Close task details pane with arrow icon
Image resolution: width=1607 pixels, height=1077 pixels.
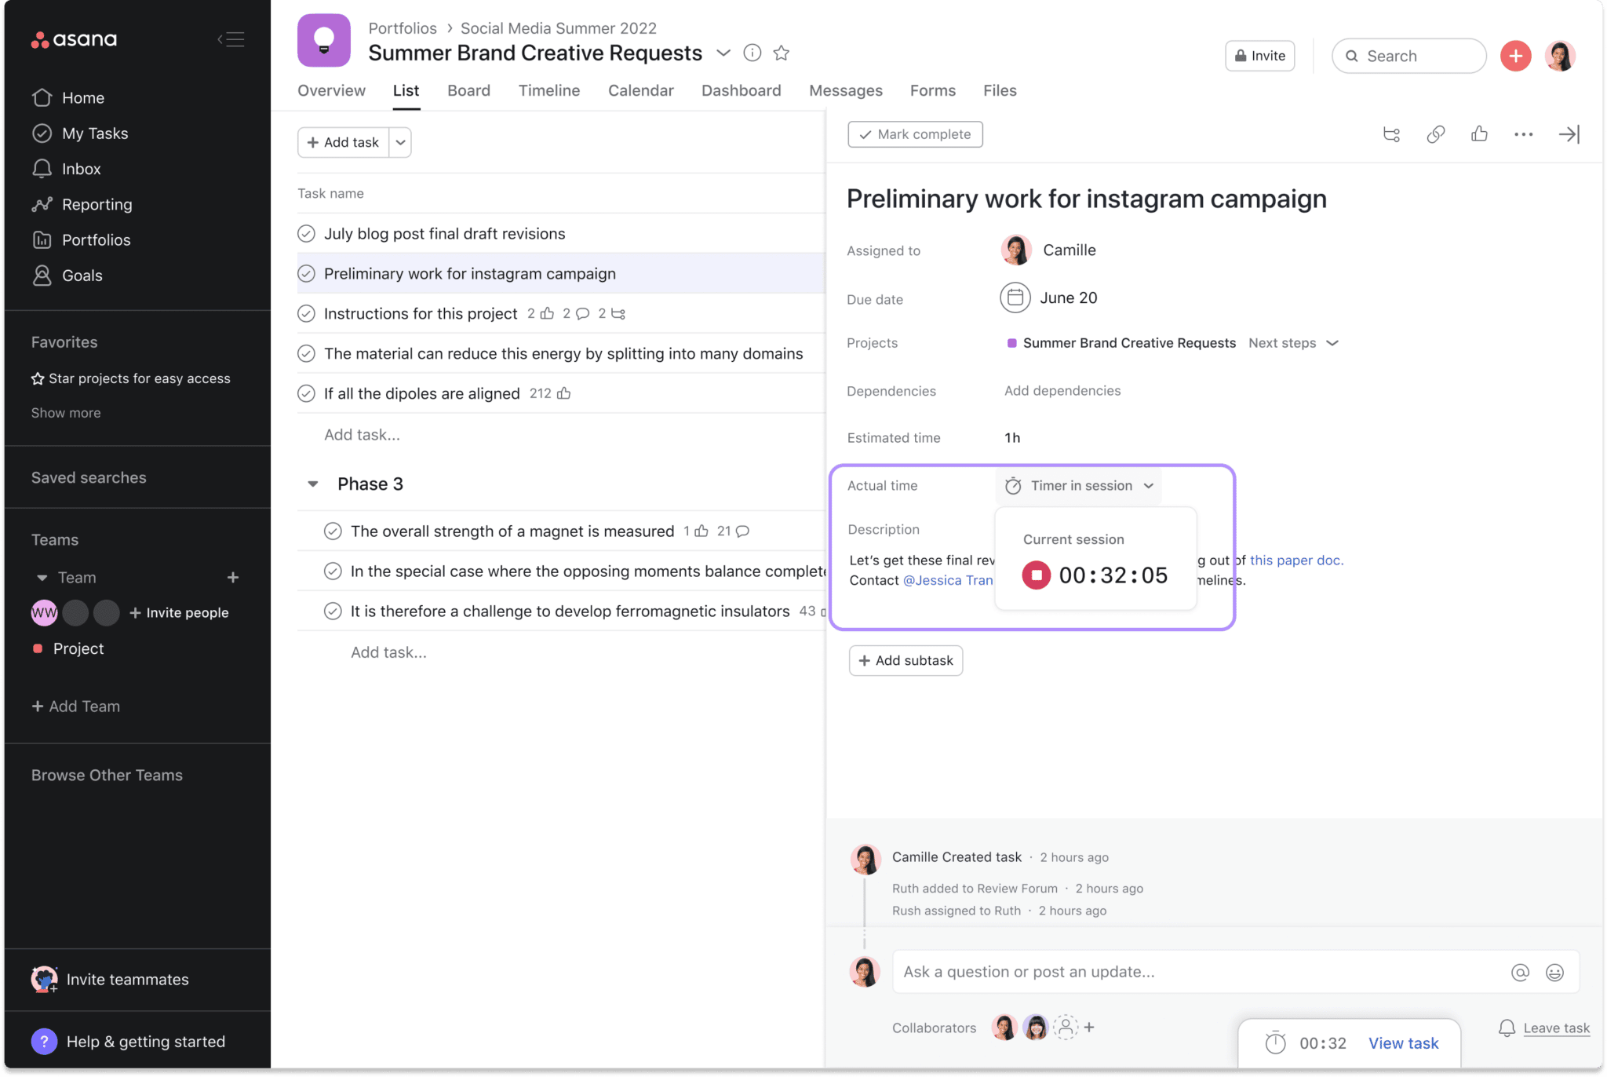(1569, 134)
